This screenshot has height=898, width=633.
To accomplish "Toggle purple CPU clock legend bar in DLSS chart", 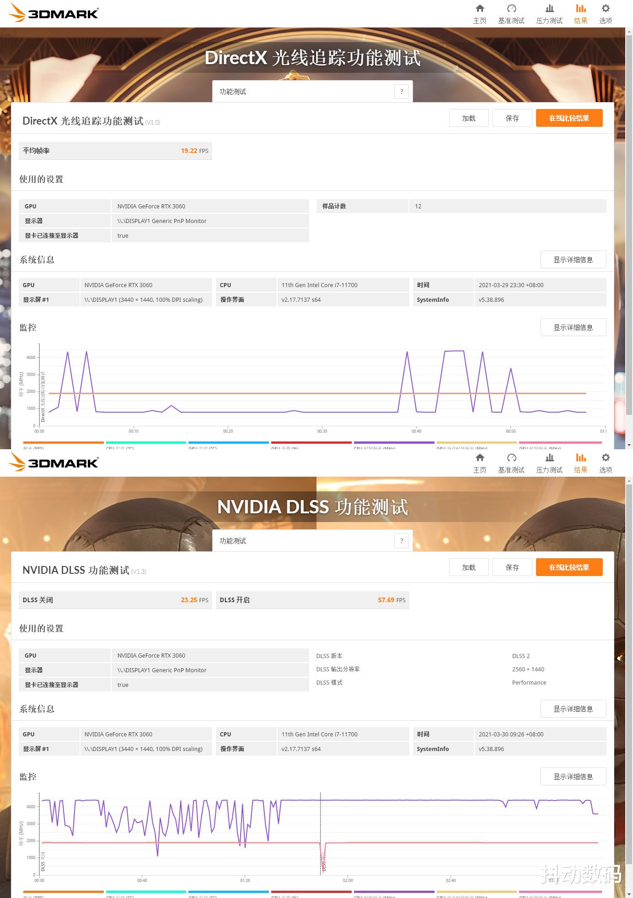I will [394, 892].
